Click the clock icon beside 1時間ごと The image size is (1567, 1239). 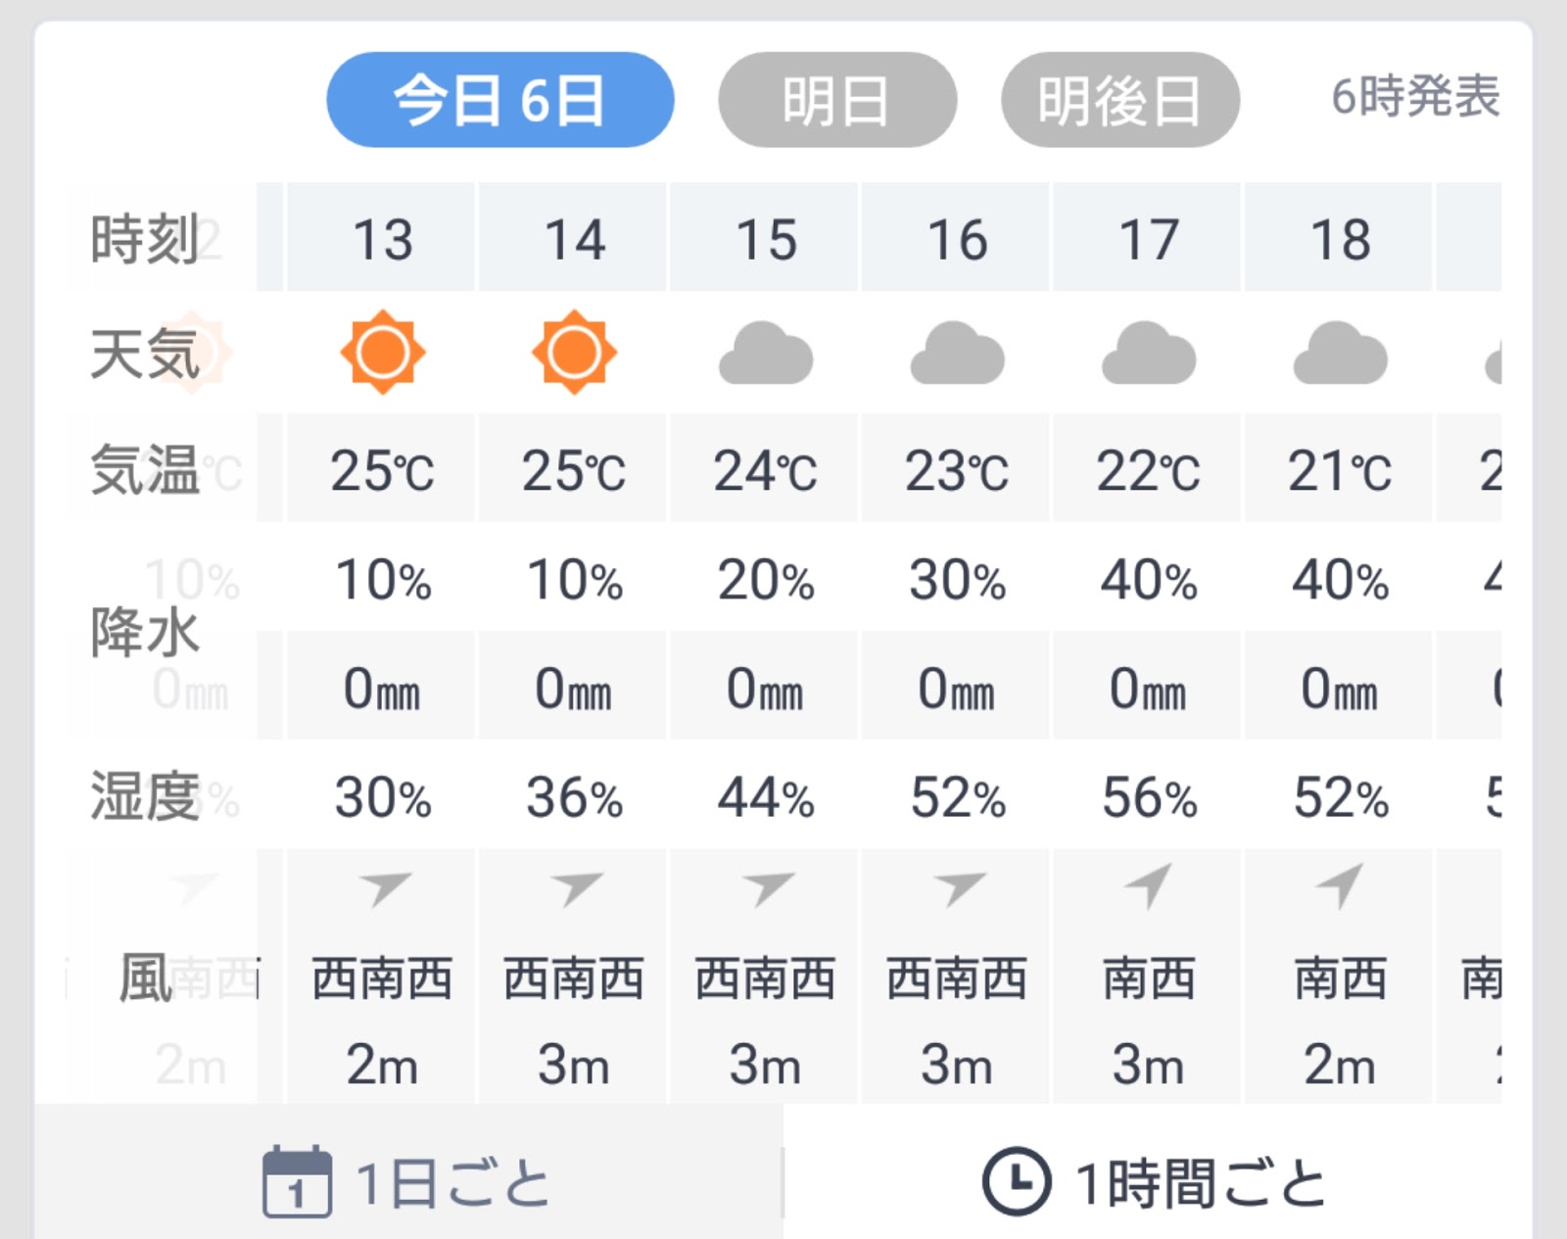(x=1017, y=1181)
